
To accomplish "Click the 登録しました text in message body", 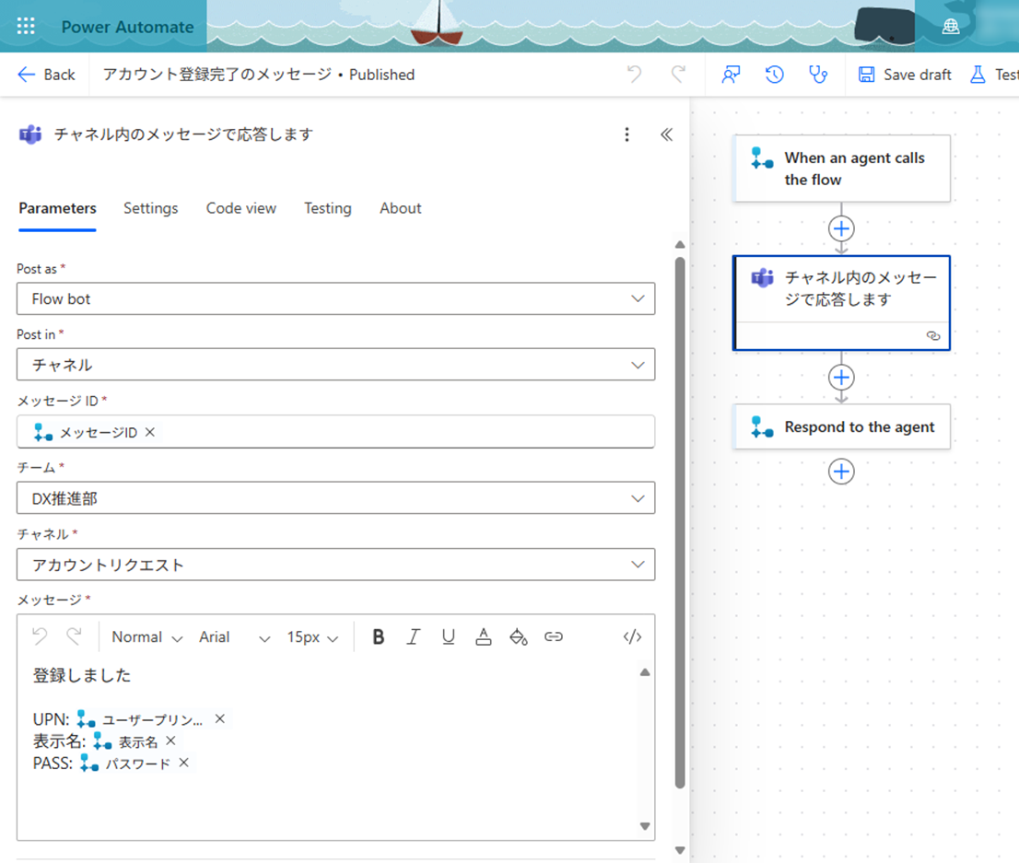I will click(x=82, y=676).
